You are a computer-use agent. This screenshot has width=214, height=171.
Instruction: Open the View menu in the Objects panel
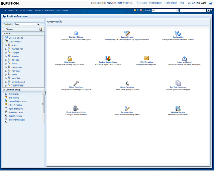[7, 33]
